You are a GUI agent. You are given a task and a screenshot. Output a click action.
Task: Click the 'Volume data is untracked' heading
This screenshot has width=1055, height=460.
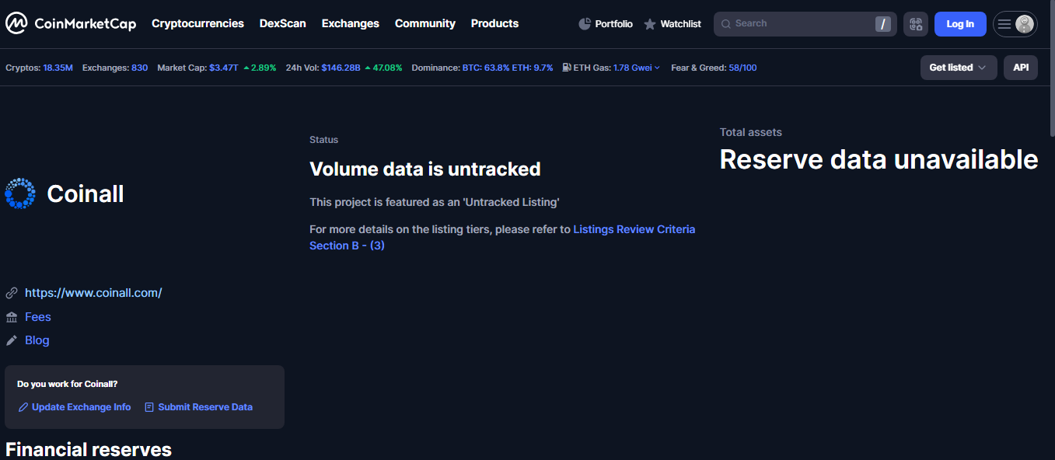(x=425, y=169)
